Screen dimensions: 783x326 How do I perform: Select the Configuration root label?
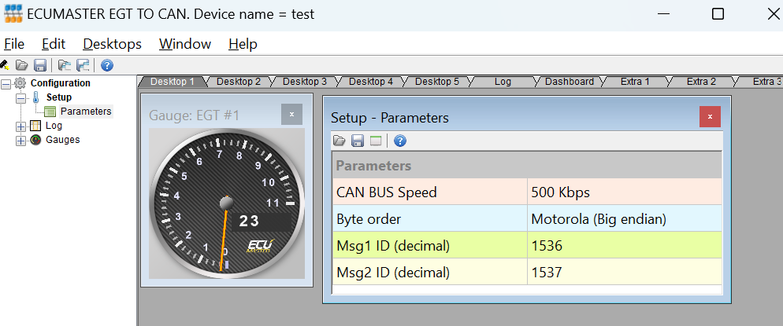pos(61,83)
